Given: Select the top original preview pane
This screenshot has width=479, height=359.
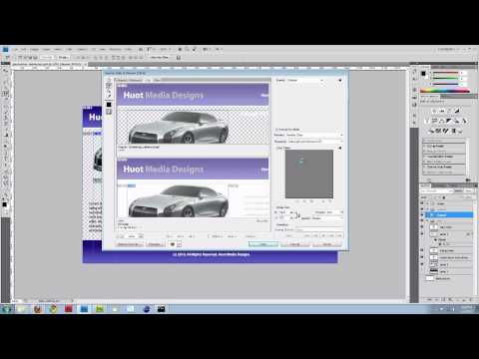Looking at the screenshot, I should coord(193,114).
